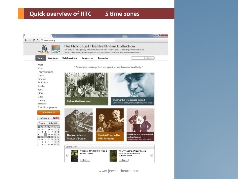Click the Theatre Under the Nazis book cover

pyautogui.click(x=74, y=156)
